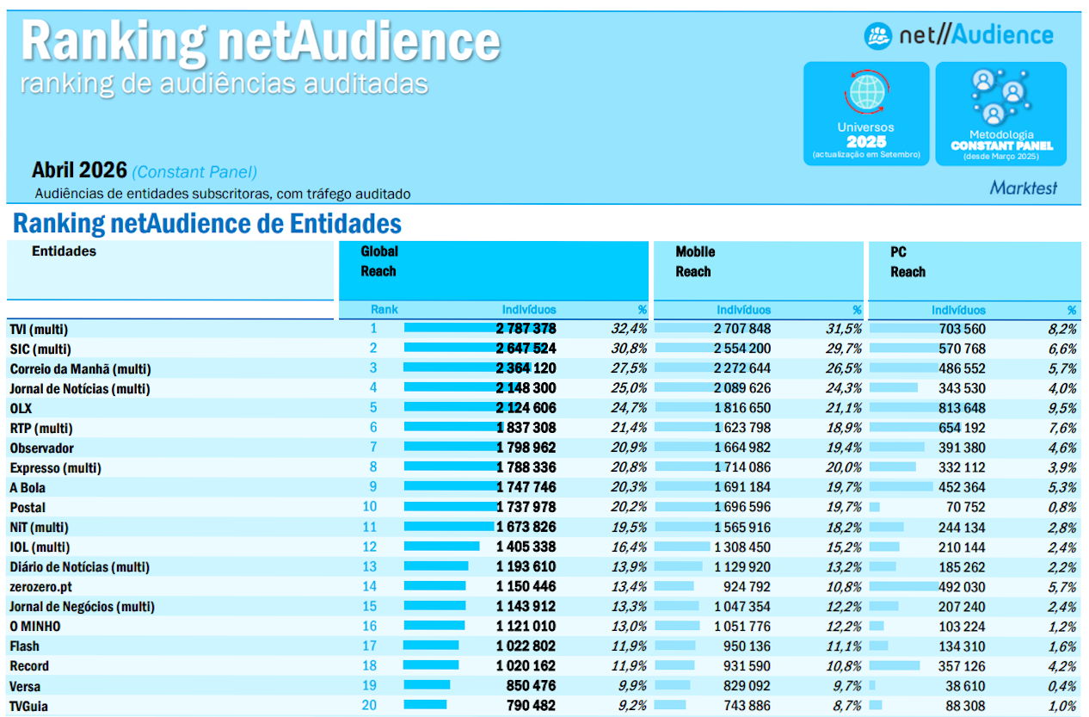Click the global reach value 2 647 524

coord(526,349)
